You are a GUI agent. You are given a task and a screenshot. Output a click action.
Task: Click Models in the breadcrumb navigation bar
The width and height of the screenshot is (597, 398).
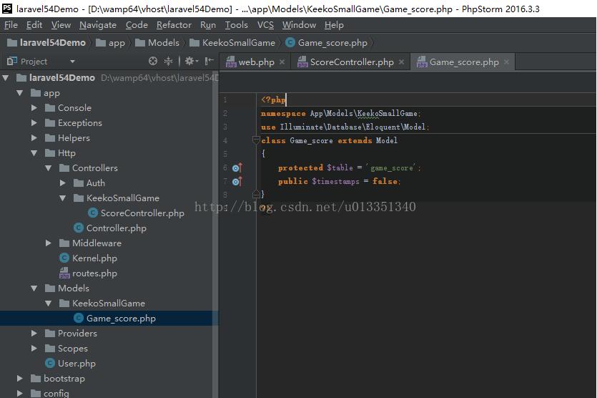click(163, 43)
